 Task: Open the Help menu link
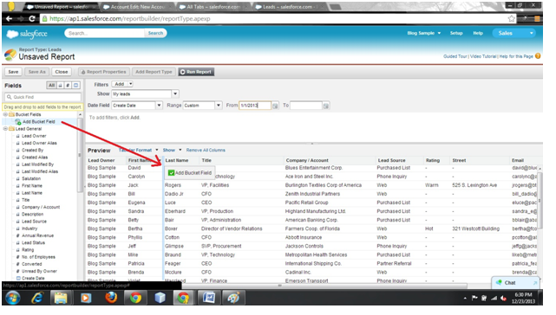click(x=478, y=33)
